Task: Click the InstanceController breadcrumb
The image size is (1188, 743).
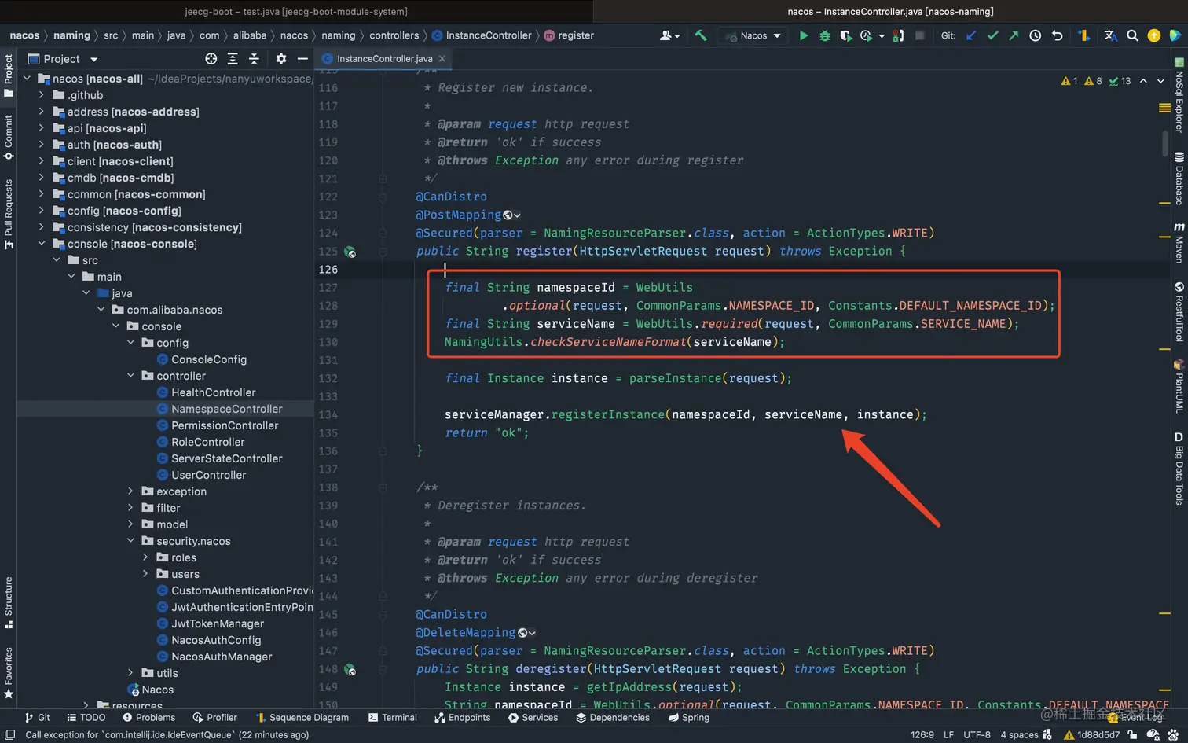Action: 482,35
